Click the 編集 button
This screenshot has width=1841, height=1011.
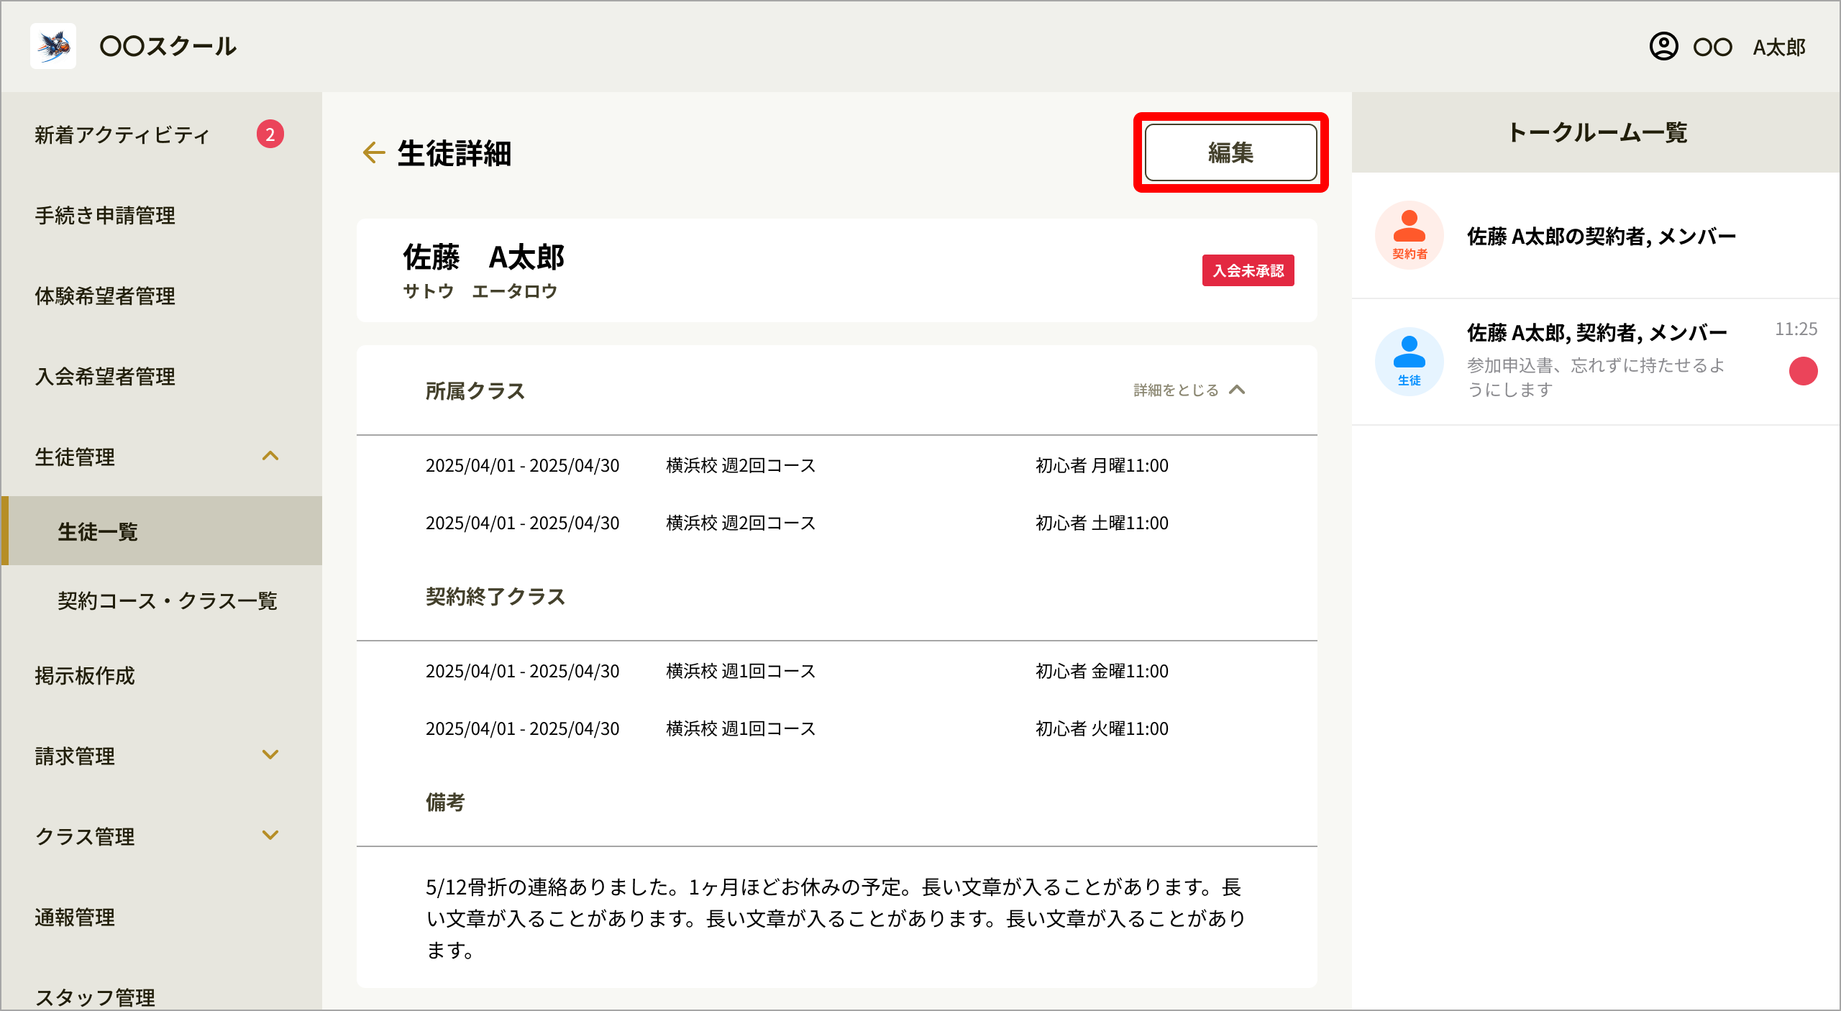click(1230, 152)
